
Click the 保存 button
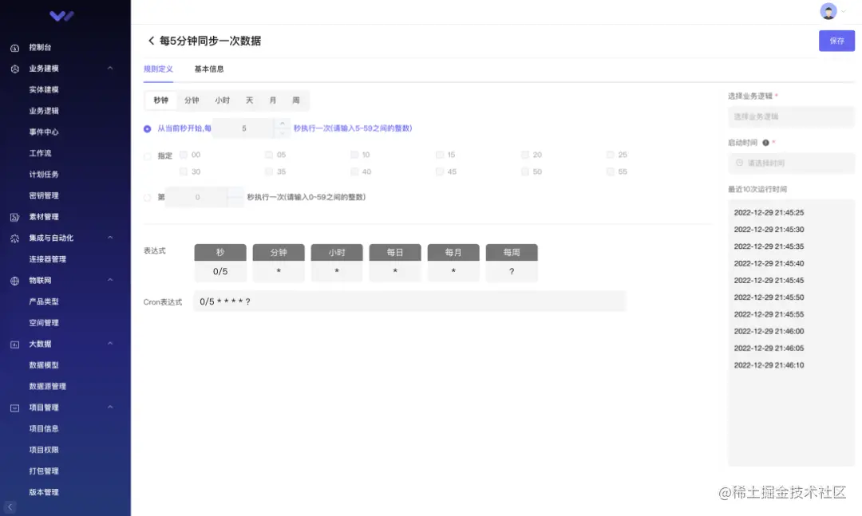[x=836, y=41]
